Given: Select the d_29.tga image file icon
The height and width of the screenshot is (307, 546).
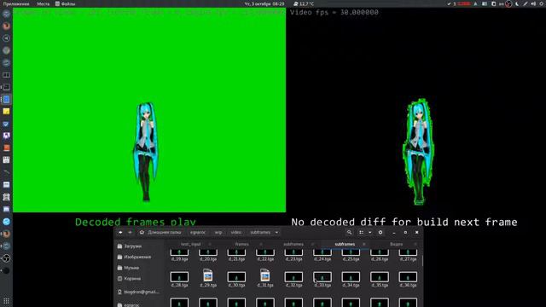Looking at the screenshot, I should (208, 275).
